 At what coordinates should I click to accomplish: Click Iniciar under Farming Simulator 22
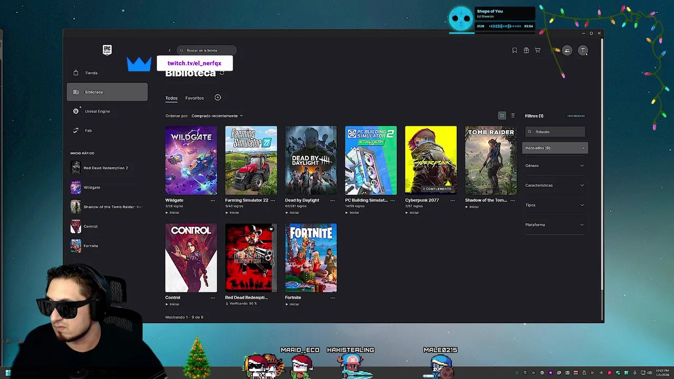tap(232, 213)
